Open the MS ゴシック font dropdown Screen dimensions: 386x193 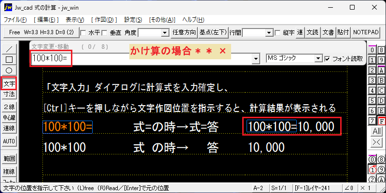(319, 58)
